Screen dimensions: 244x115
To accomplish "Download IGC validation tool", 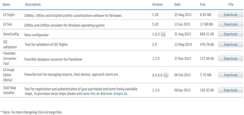I will tap(230, 44).
